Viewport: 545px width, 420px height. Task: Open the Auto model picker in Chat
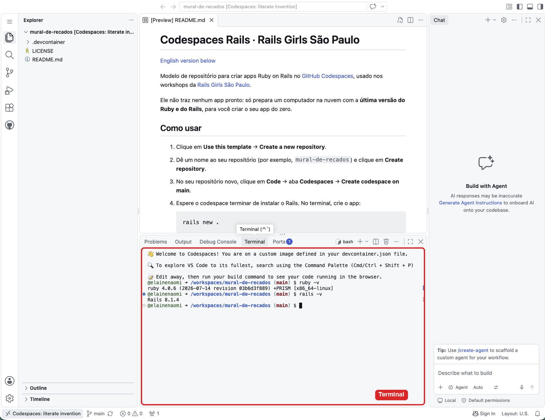[x=478, y=387]
